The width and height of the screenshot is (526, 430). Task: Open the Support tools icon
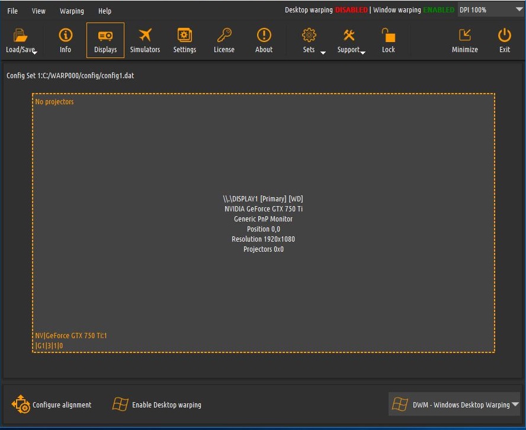(x=349, y=35)
